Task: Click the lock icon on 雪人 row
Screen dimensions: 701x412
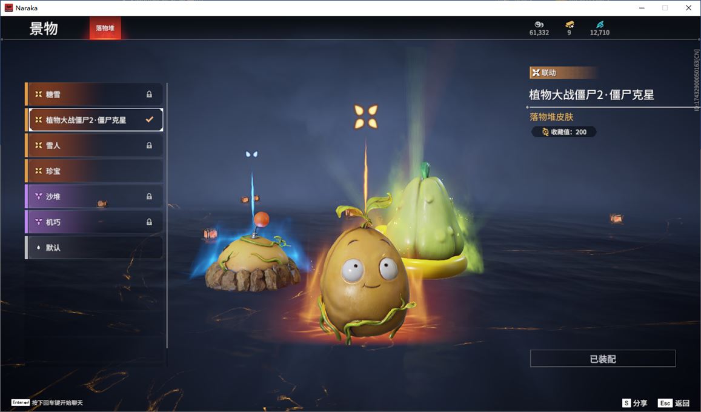Action: tap(149, 145)
